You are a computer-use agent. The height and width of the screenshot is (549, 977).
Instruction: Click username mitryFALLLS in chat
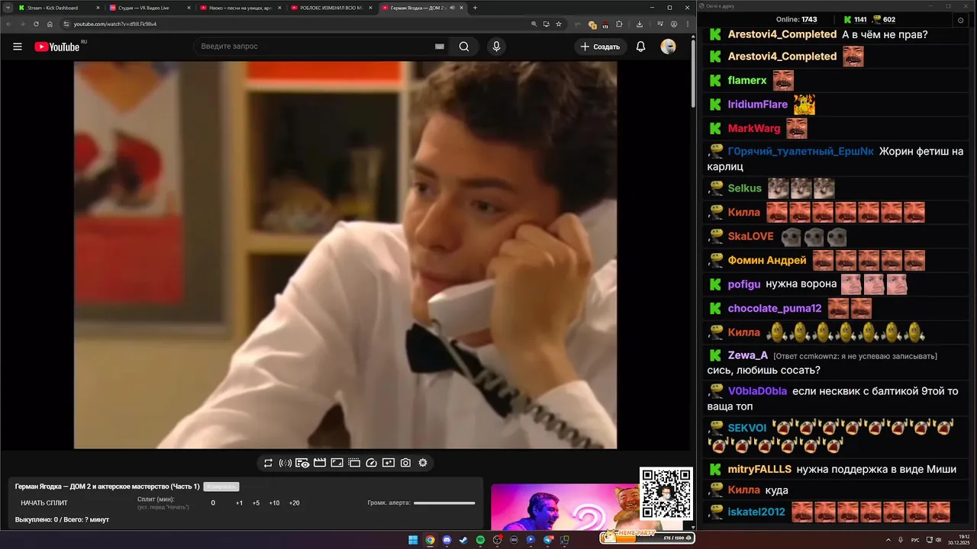point(759,469)
